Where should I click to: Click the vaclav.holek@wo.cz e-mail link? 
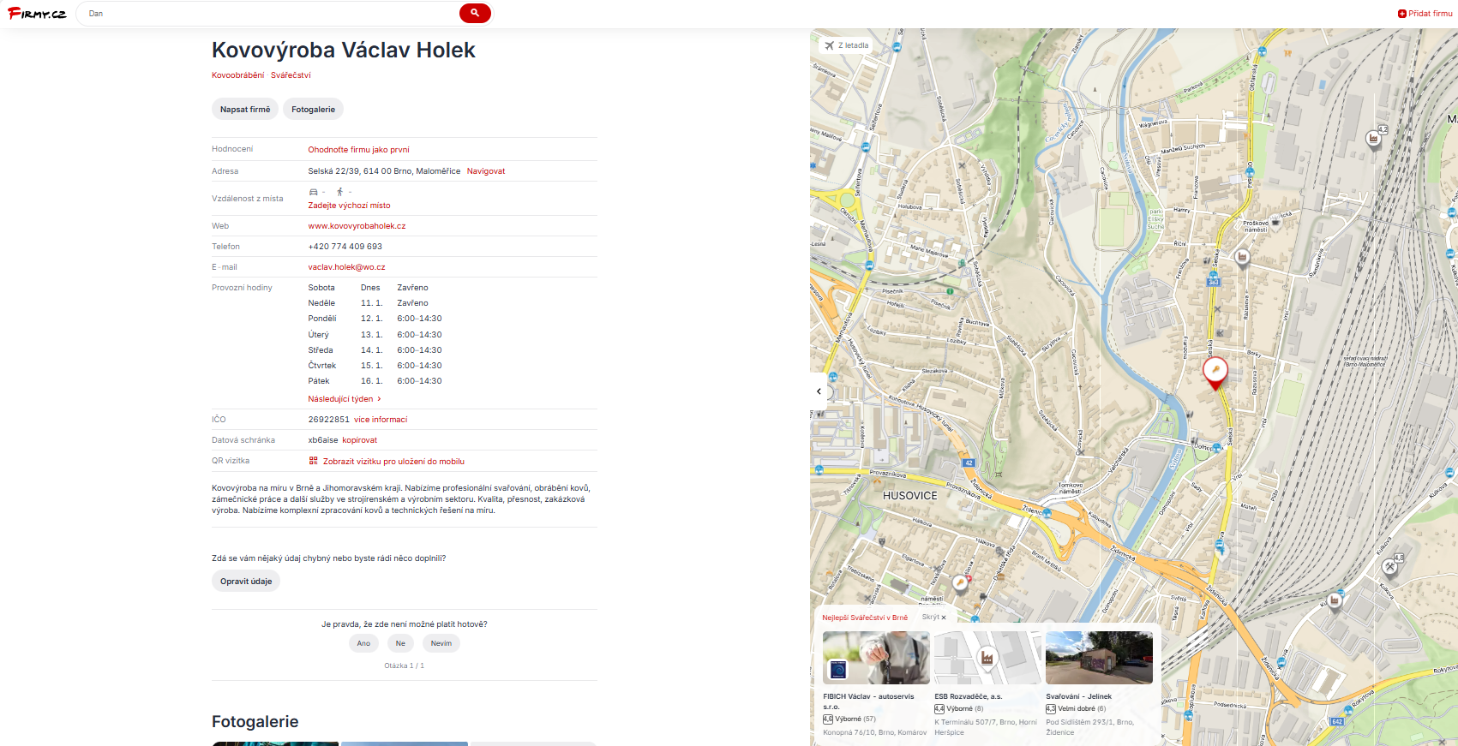click(x=347, y=267)
